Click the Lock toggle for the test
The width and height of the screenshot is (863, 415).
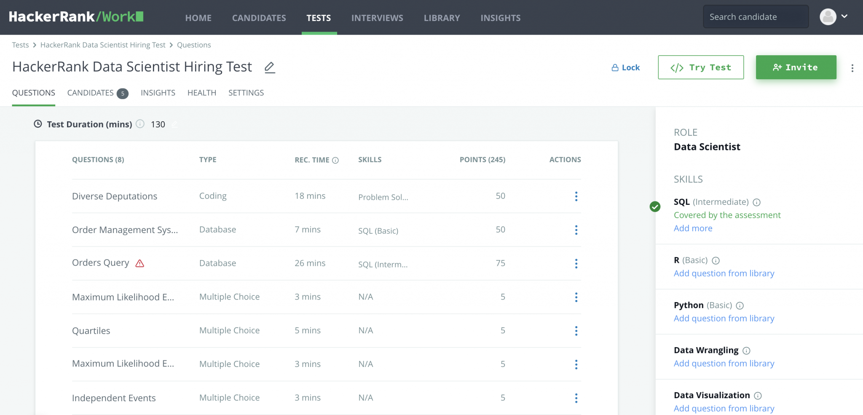click(625, 67)
